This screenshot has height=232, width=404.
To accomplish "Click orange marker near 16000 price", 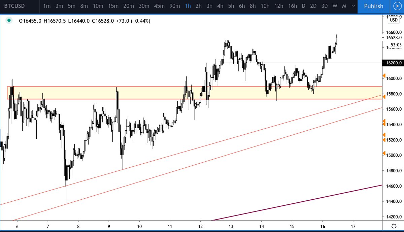I will (x=384, y=75).
